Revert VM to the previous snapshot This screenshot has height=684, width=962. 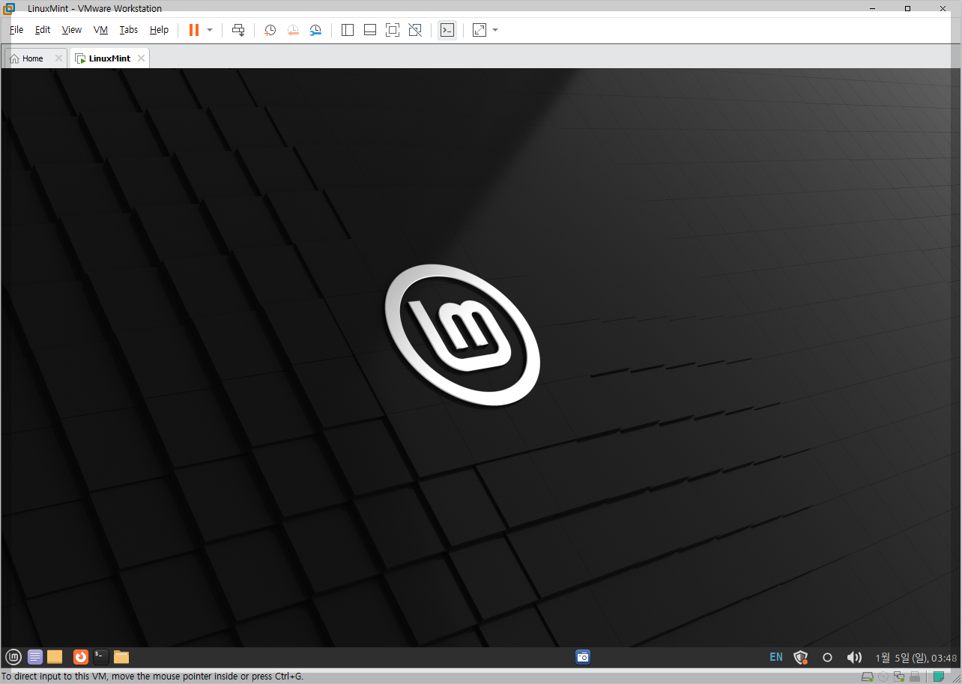tap(293, 30)
